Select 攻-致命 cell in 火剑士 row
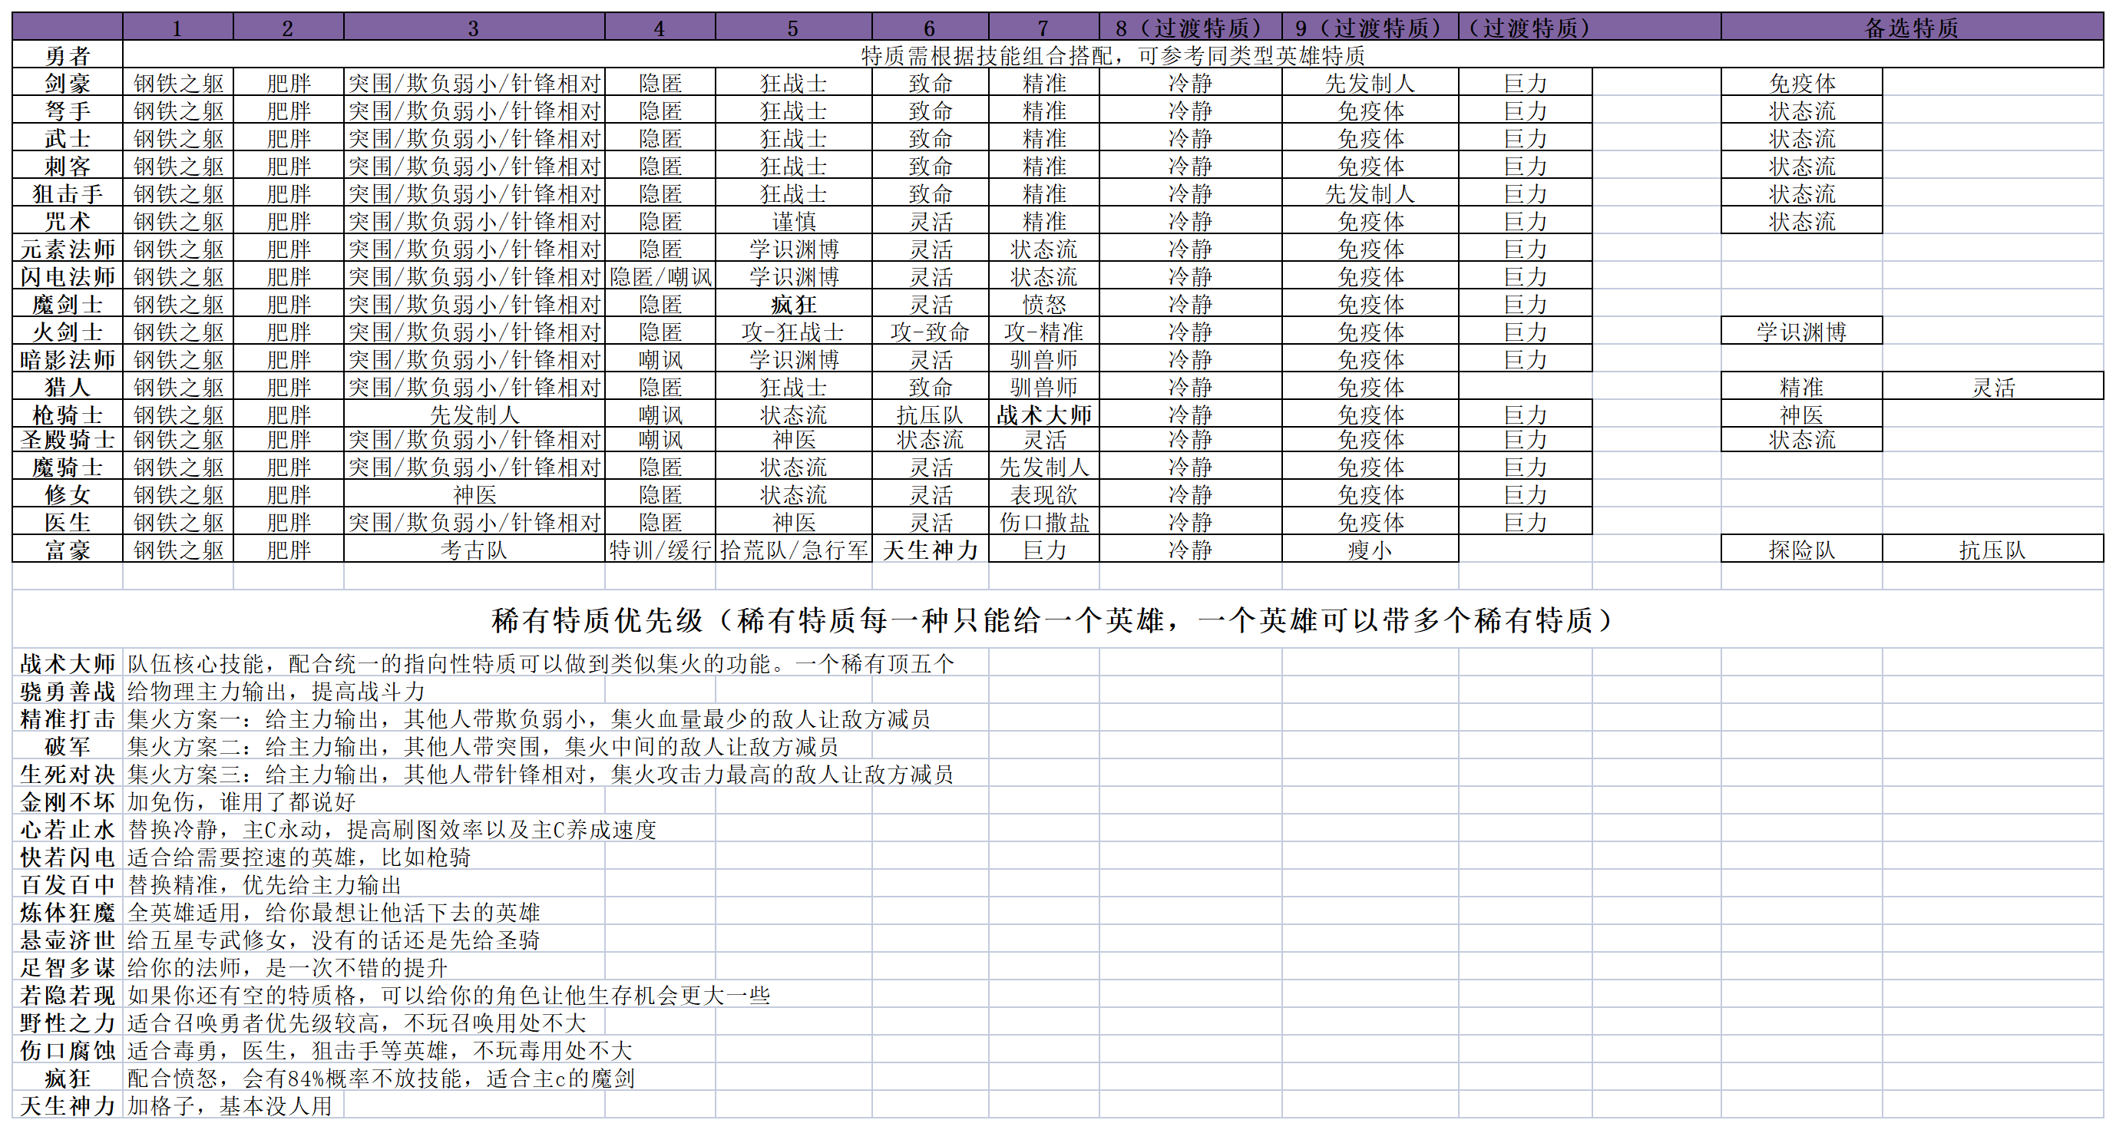The width and height of the screenshot is (2116, 1130). click(x=930, y=332)
